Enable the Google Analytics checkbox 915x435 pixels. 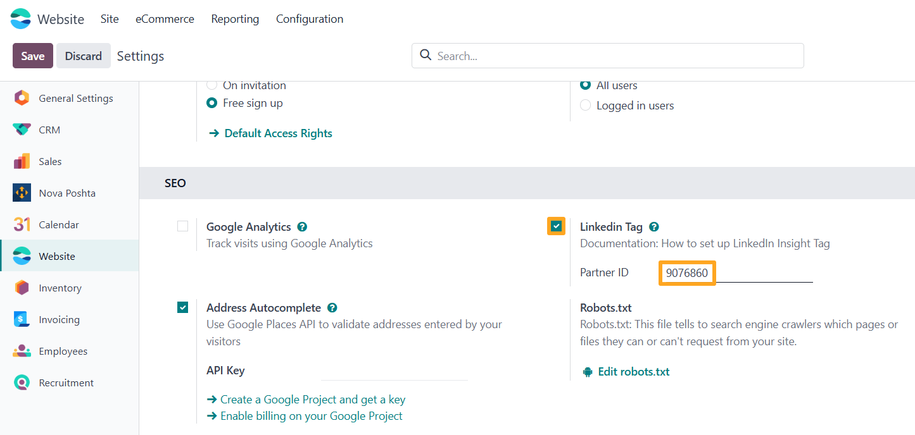183,226
